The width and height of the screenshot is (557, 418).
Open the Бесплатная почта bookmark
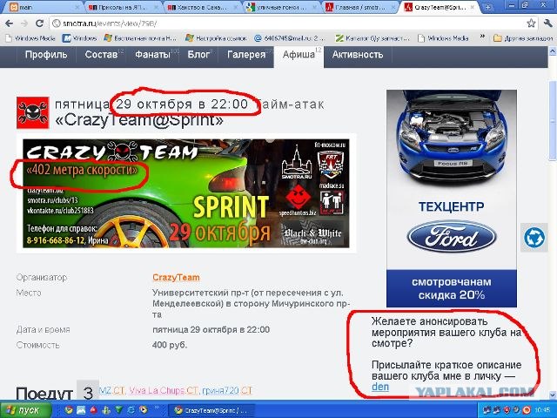pyautogui.click(x=141, y=38)
